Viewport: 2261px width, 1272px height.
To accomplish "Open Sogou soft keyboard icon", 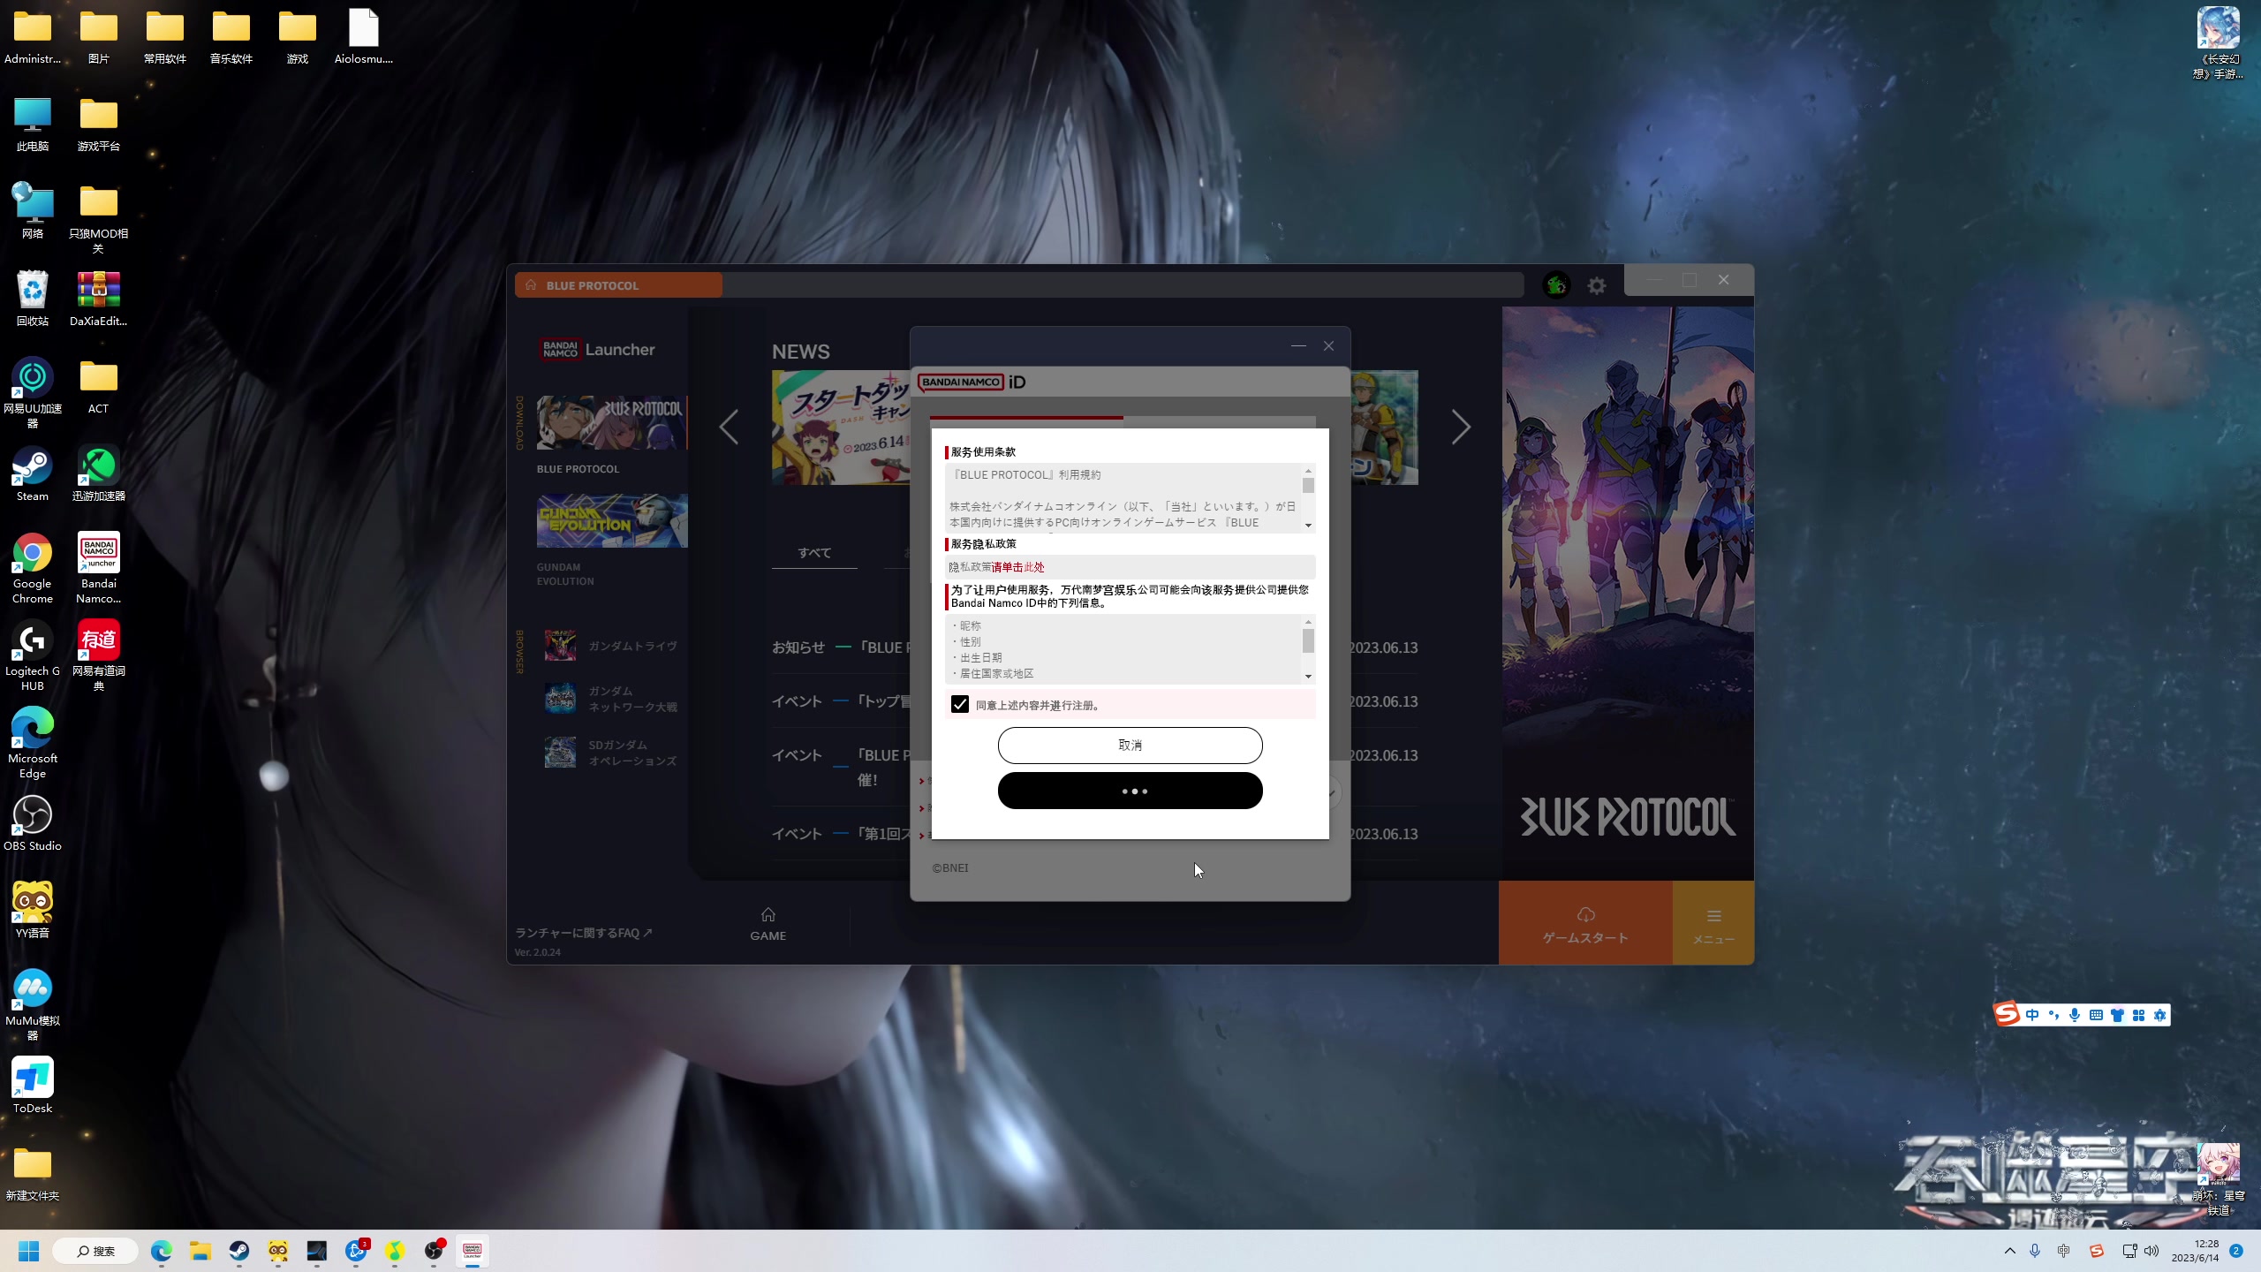I will 2096,1015.
